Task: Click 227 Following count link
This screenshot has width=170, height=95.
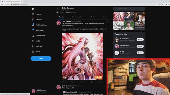Action: point(60,12)
